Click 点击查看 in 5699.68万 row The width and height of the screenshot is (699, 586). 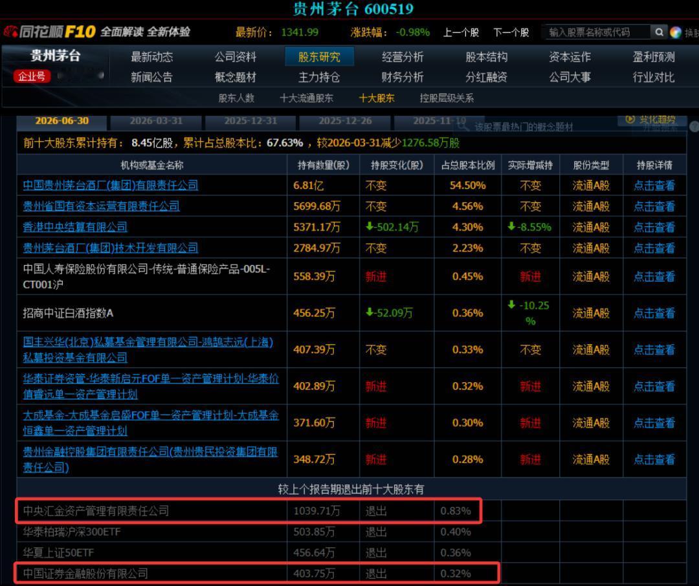point(654,206)
